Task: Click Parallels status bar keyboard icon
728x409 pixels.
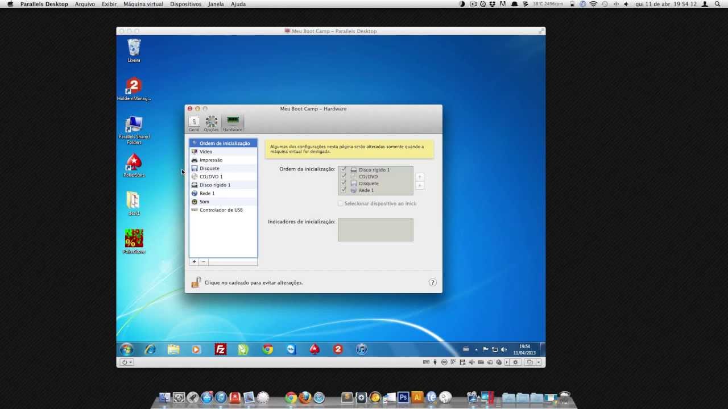Action: coord(426,362)
